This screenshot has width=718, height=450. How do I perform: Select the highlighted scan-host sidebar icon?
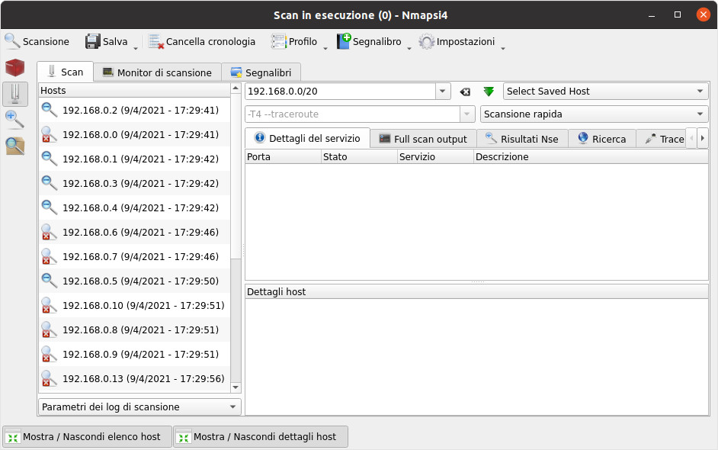pos(15,94)
